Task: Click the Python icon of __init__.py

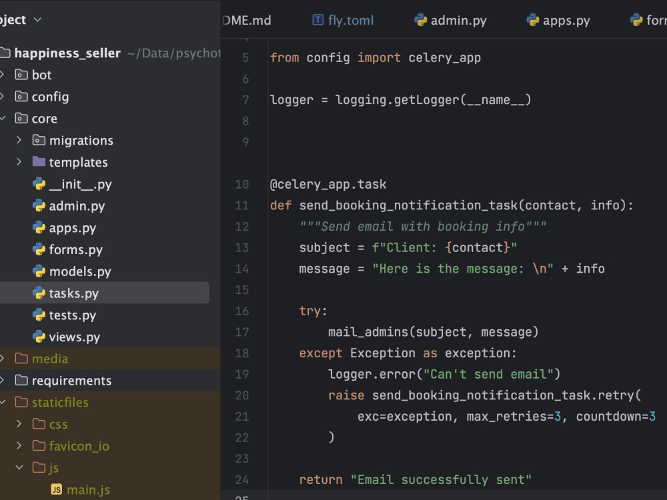Action: coord(39,184)
